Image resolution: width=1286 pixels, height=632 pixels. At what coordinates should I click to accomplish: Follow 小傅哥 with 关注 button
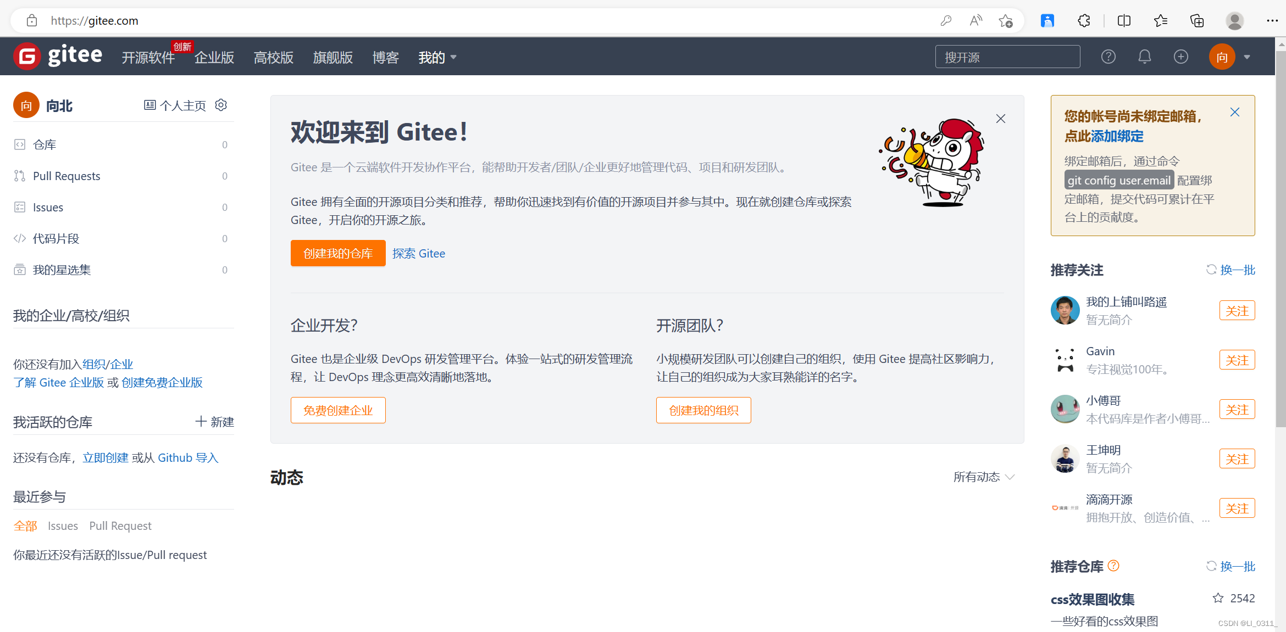pos(1237,409)
